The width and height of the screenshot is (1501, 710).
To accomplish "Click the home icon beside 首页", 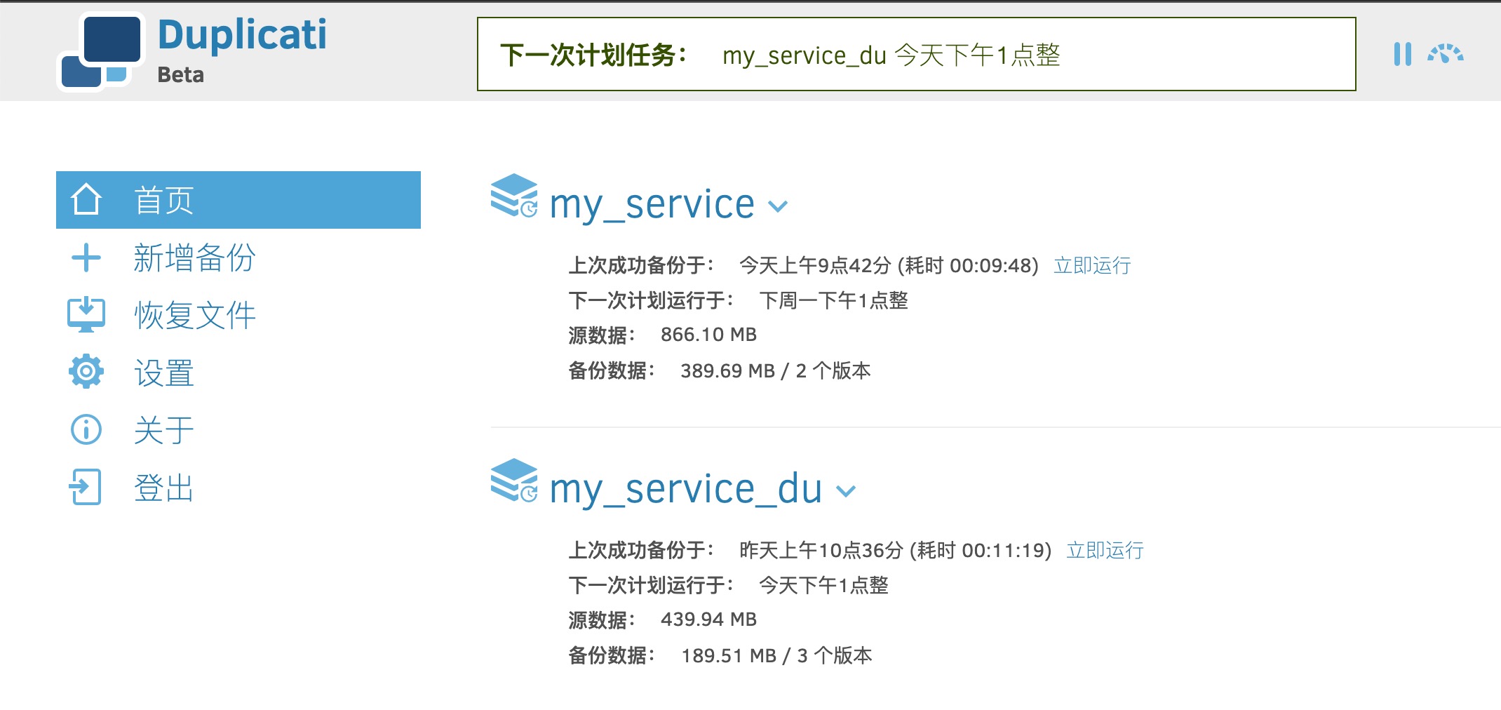I will [x=86, y=199].
